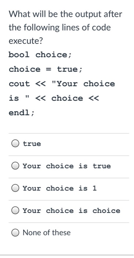134x258 pixels.
Task: Click the "Your choice is choice" answer text
Action: pos(72,210)
